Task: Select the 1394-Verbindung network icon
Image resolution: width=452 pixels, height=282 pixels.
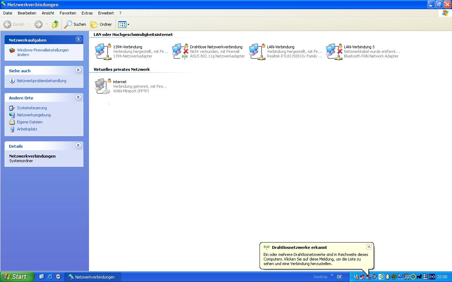Action: pyautogui.click(x=102, y=51)
